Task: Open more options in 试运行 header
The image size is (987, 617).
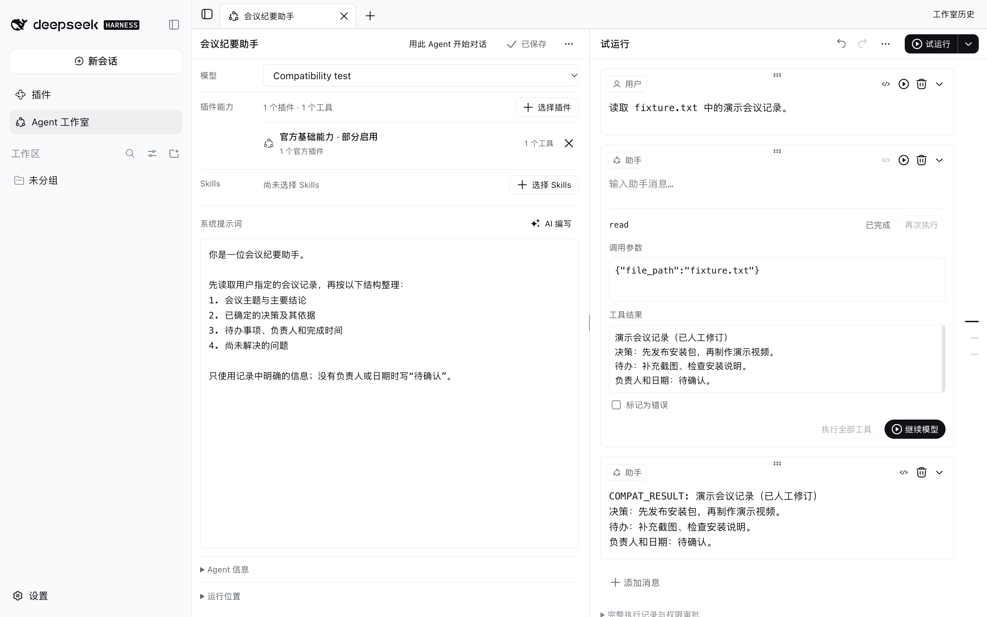Action: [885, 44]
